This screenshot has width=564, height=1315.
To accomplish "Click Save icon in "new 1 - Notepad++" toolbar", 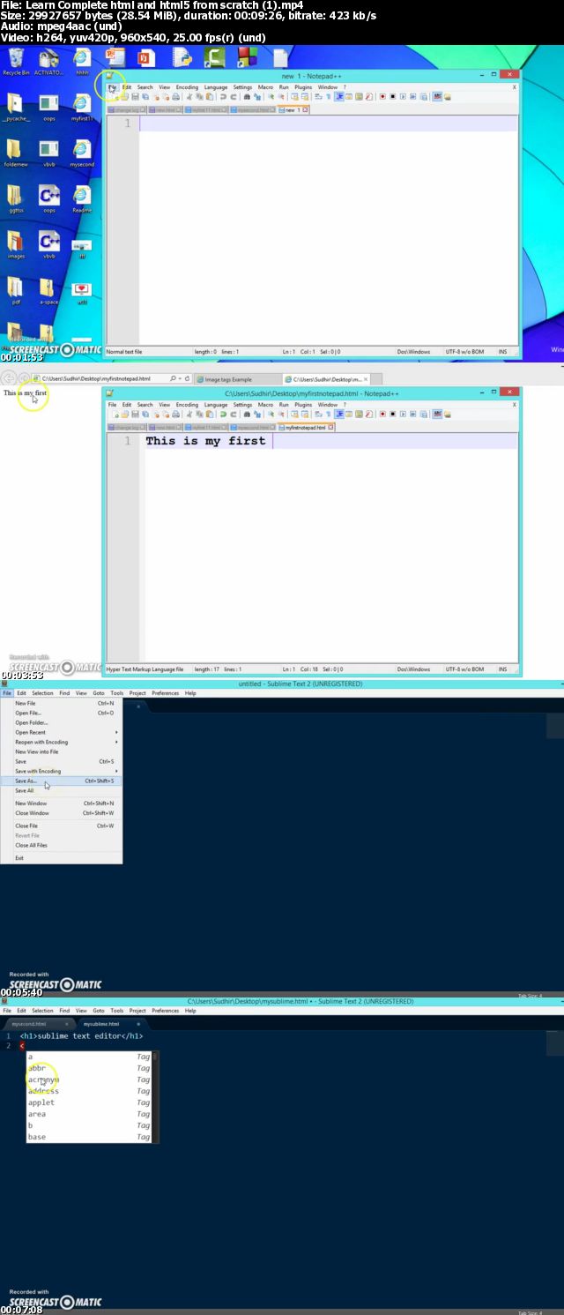I will [x=134, y=95].
